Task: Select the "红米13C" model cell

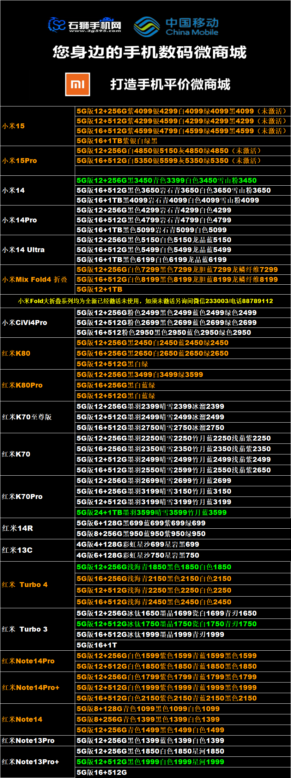Action: 38,550
